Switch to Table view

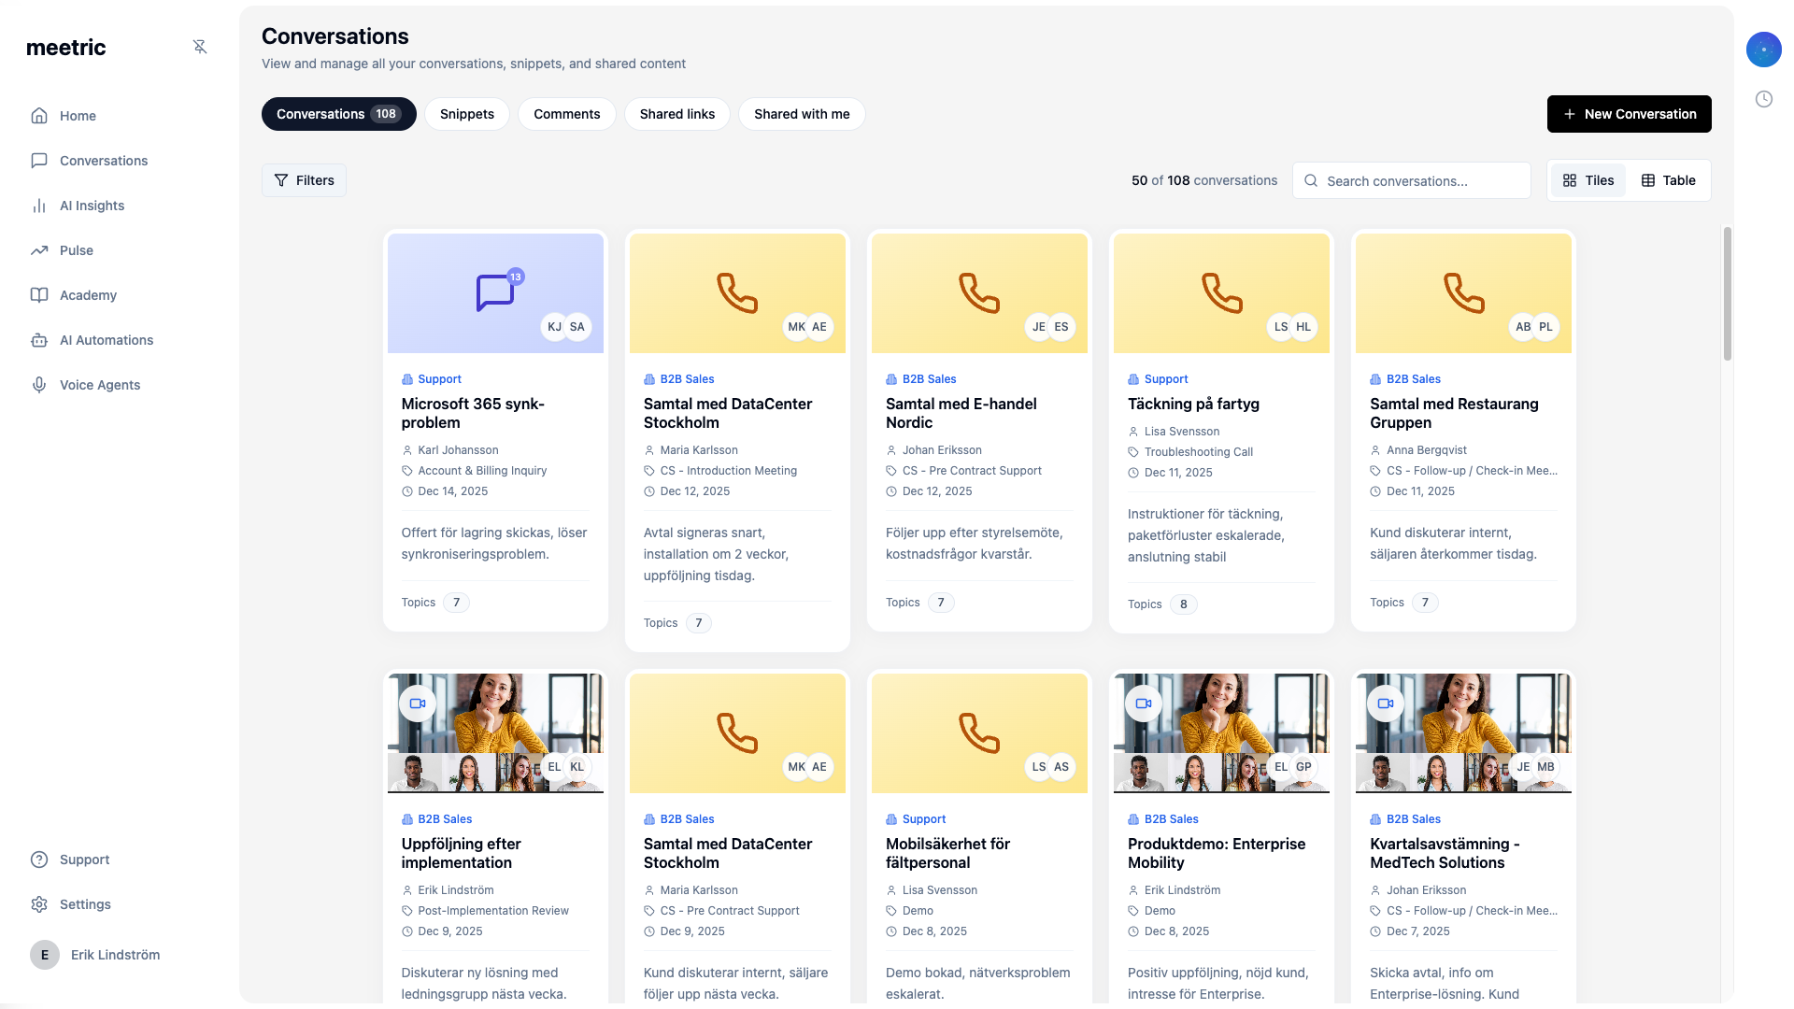tap(1668, 180)
